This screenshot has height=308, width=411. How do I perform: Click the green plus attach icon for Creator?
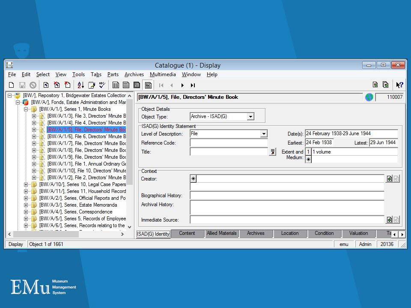click(x=389, y=179)
